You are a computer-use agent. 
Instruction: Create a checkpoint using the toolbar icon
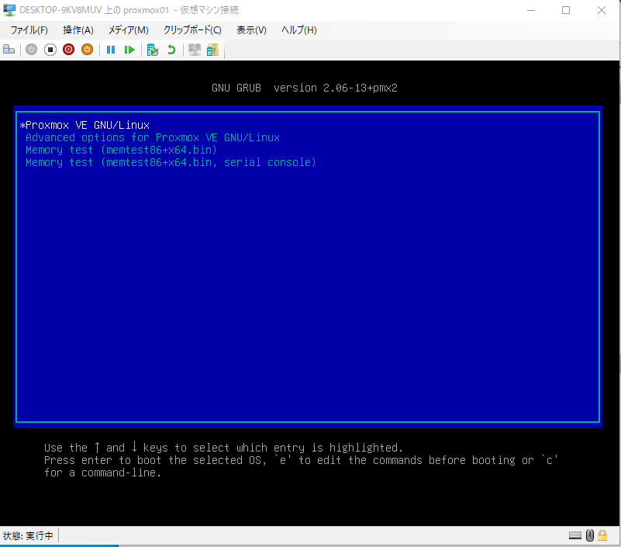pos(153,50)
